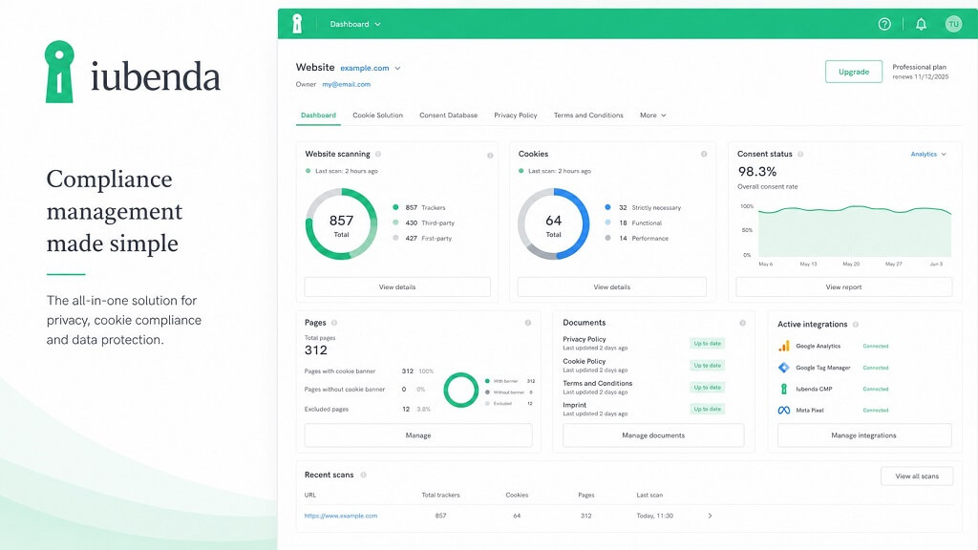Click the Functional cookies legend entry
Screen dimensions: 978x550
[x=633, y=222]
